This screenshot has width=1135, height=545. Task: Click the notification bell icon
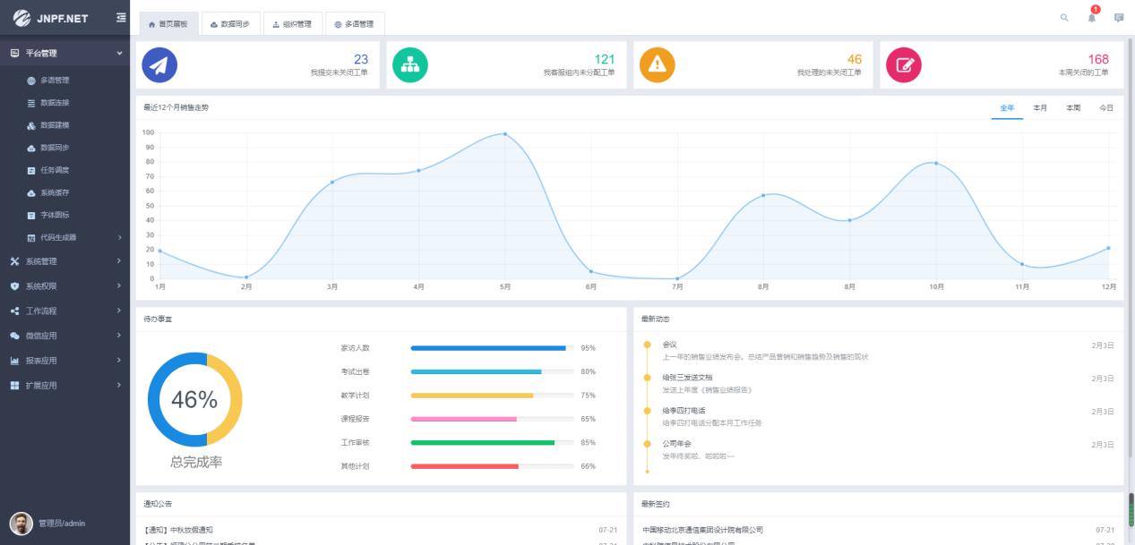point(1090,18)
